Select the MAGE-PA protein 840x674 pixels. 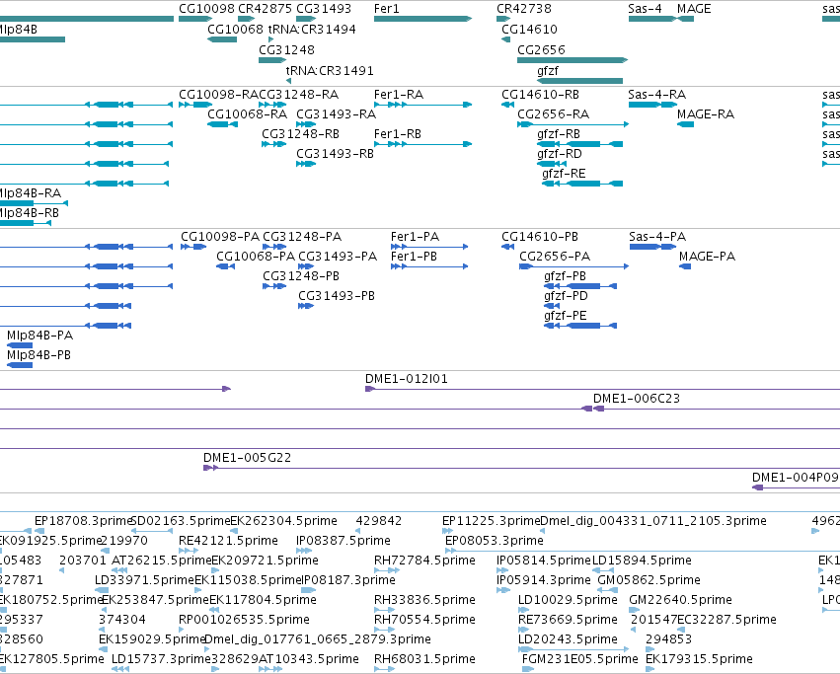(x=685, y=266)
